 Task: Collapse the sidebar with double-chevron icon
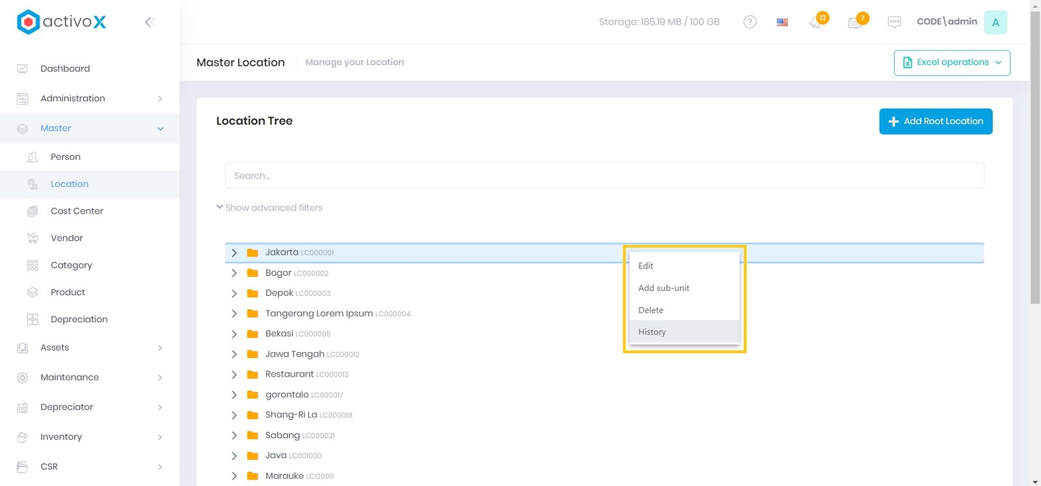pyautogui.click(x=150, y=22)
